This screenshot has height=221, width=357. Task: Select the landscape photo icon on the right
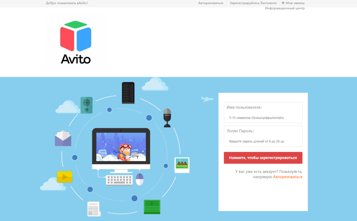pos(182,165)
